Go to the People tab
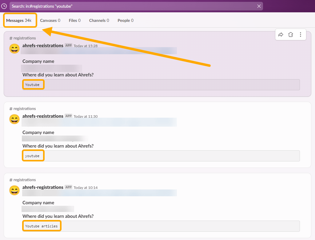The image size is (315, 240). pos(126,21)
